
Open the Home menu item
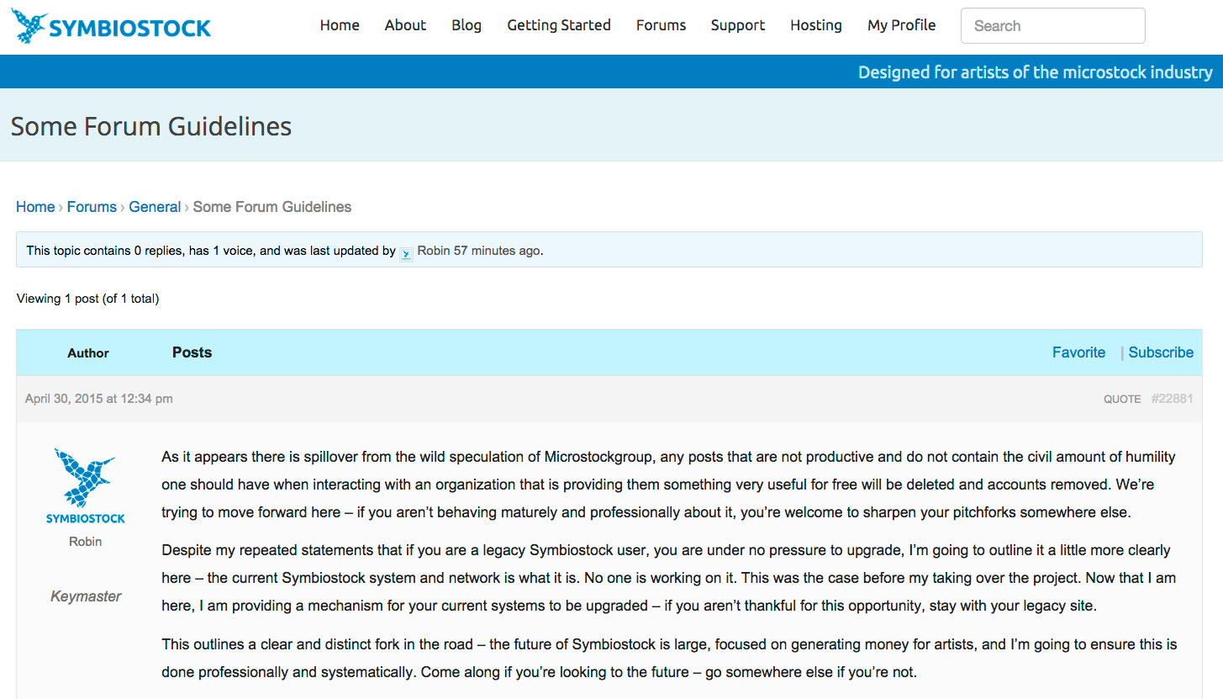340,25
